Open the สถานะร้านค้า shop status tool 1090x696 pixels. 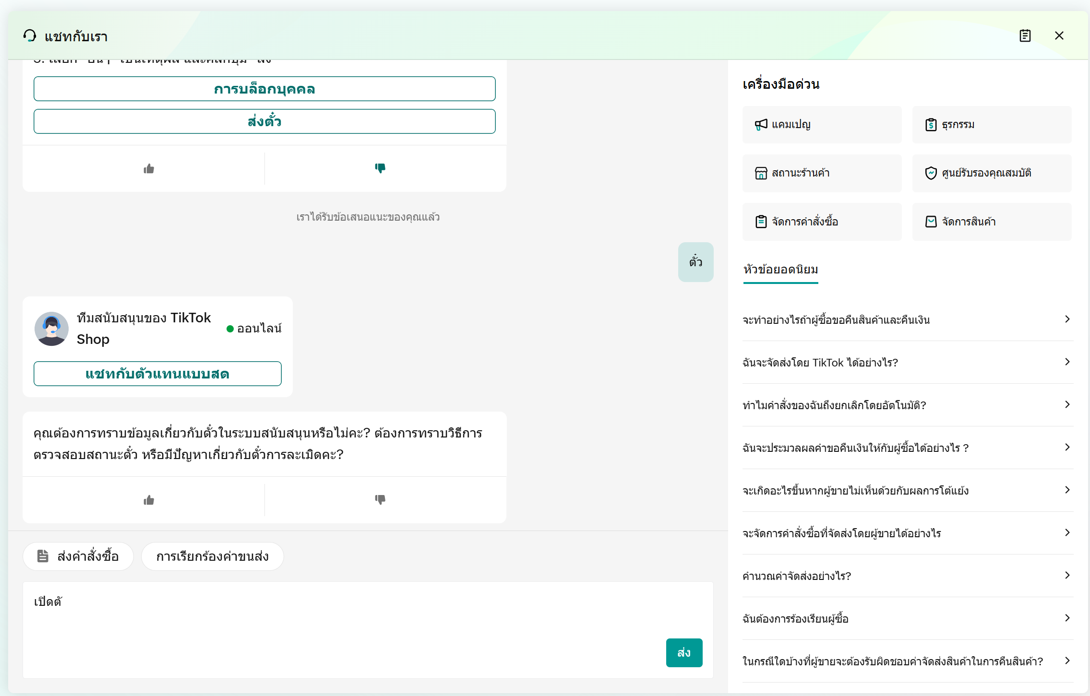point(821,173)
